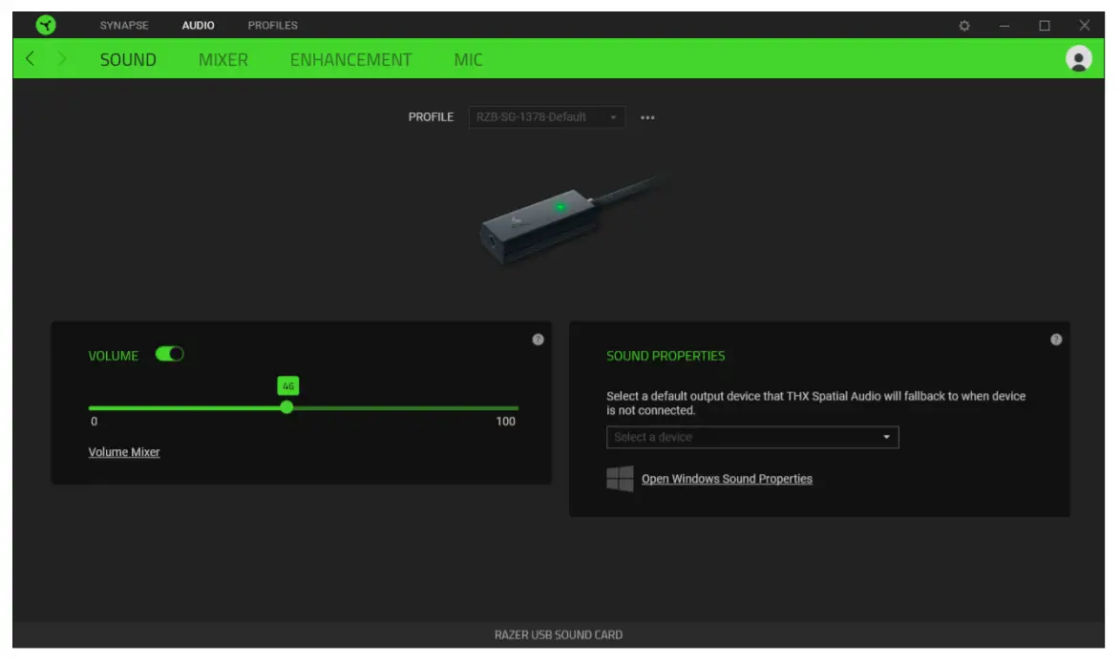Open profile options via the ellipsis icon
Viewport: 1120px width, 661px height.
pyautogui.click(x=647, y=116)
